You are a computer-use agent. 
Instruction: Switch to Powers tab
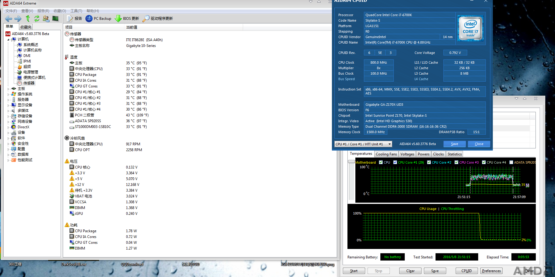(424, 154)
